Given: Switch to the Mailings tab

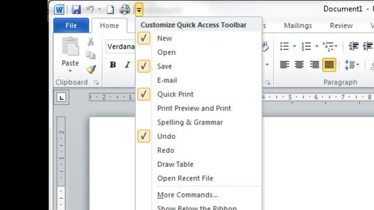Looking at the screenshot, I should (297, 26).
